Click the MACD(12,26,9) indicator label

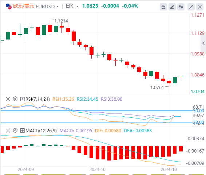pos(41,131)
